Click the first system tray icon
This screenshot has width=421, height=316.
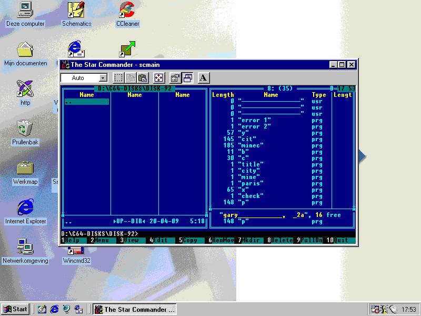(375, 309)
